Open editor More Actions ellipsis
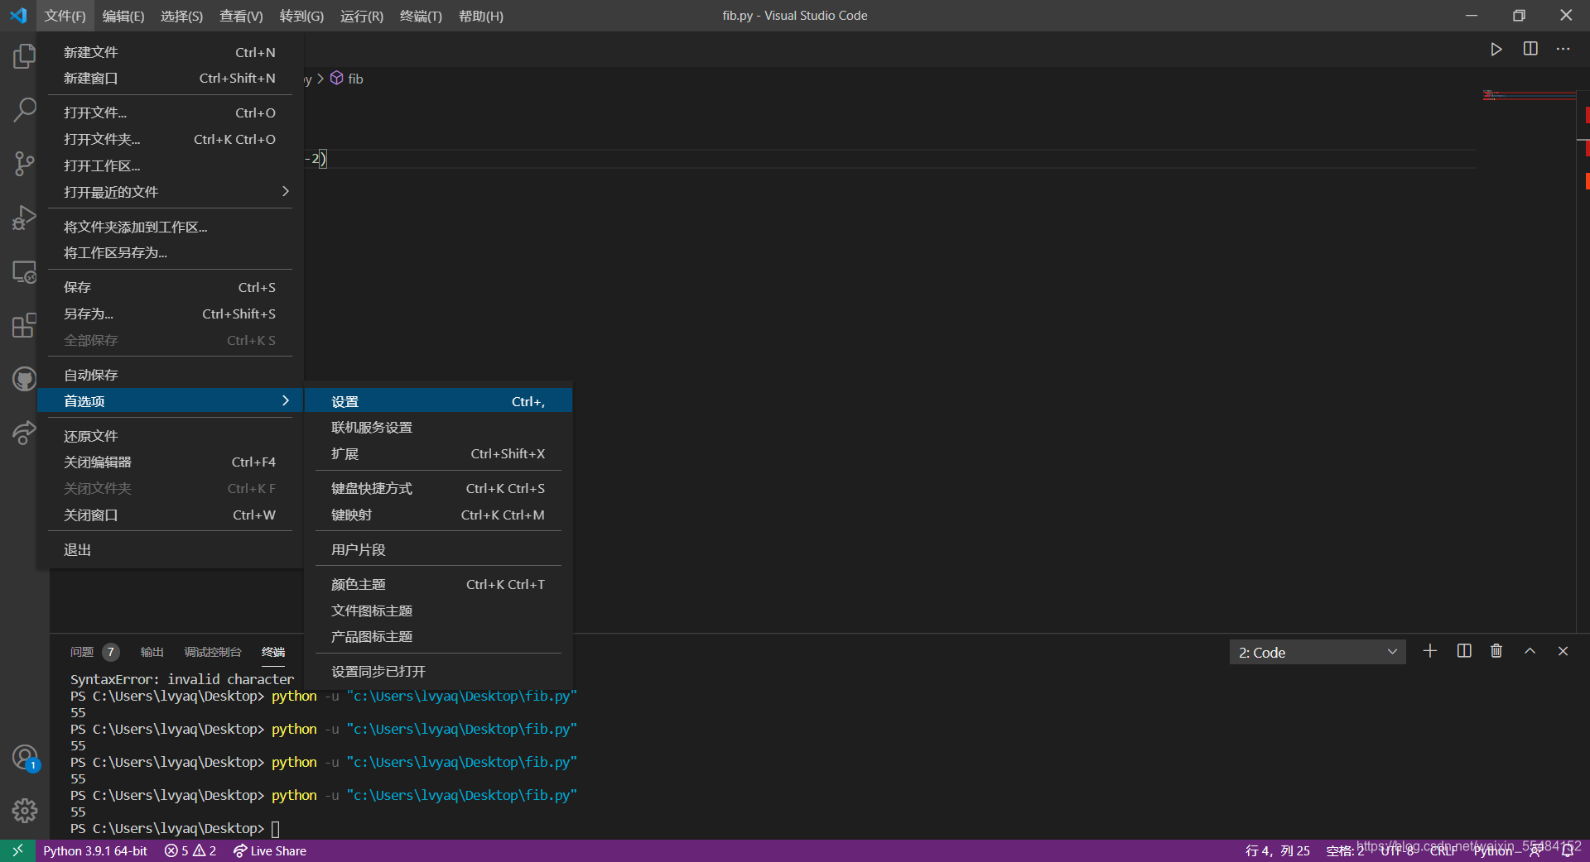This screenshot has width=1590, height=862. coord(1563,50)
